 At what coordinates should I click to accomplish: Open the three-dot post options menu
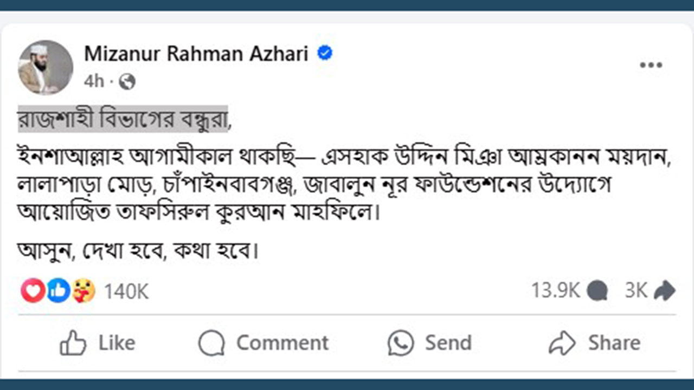(651, 66)
